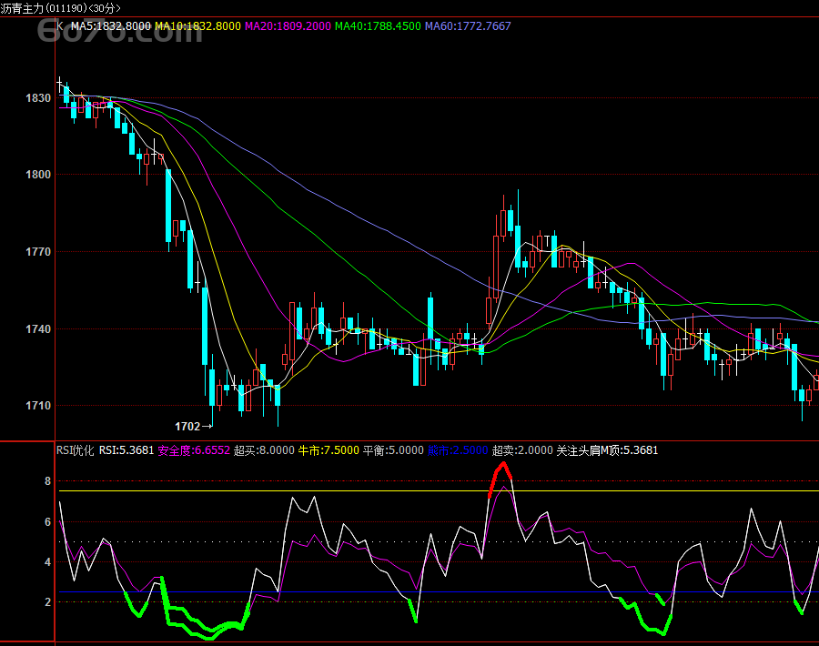Select the green MA40 indicator label
The width and height of the screenshot is (819, 646).
[x=378, y=26]
